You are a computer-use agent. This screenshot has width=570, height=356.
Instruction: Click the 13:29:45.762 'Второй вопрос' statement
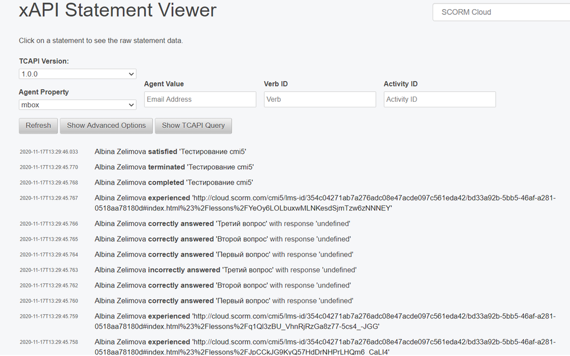222,286
